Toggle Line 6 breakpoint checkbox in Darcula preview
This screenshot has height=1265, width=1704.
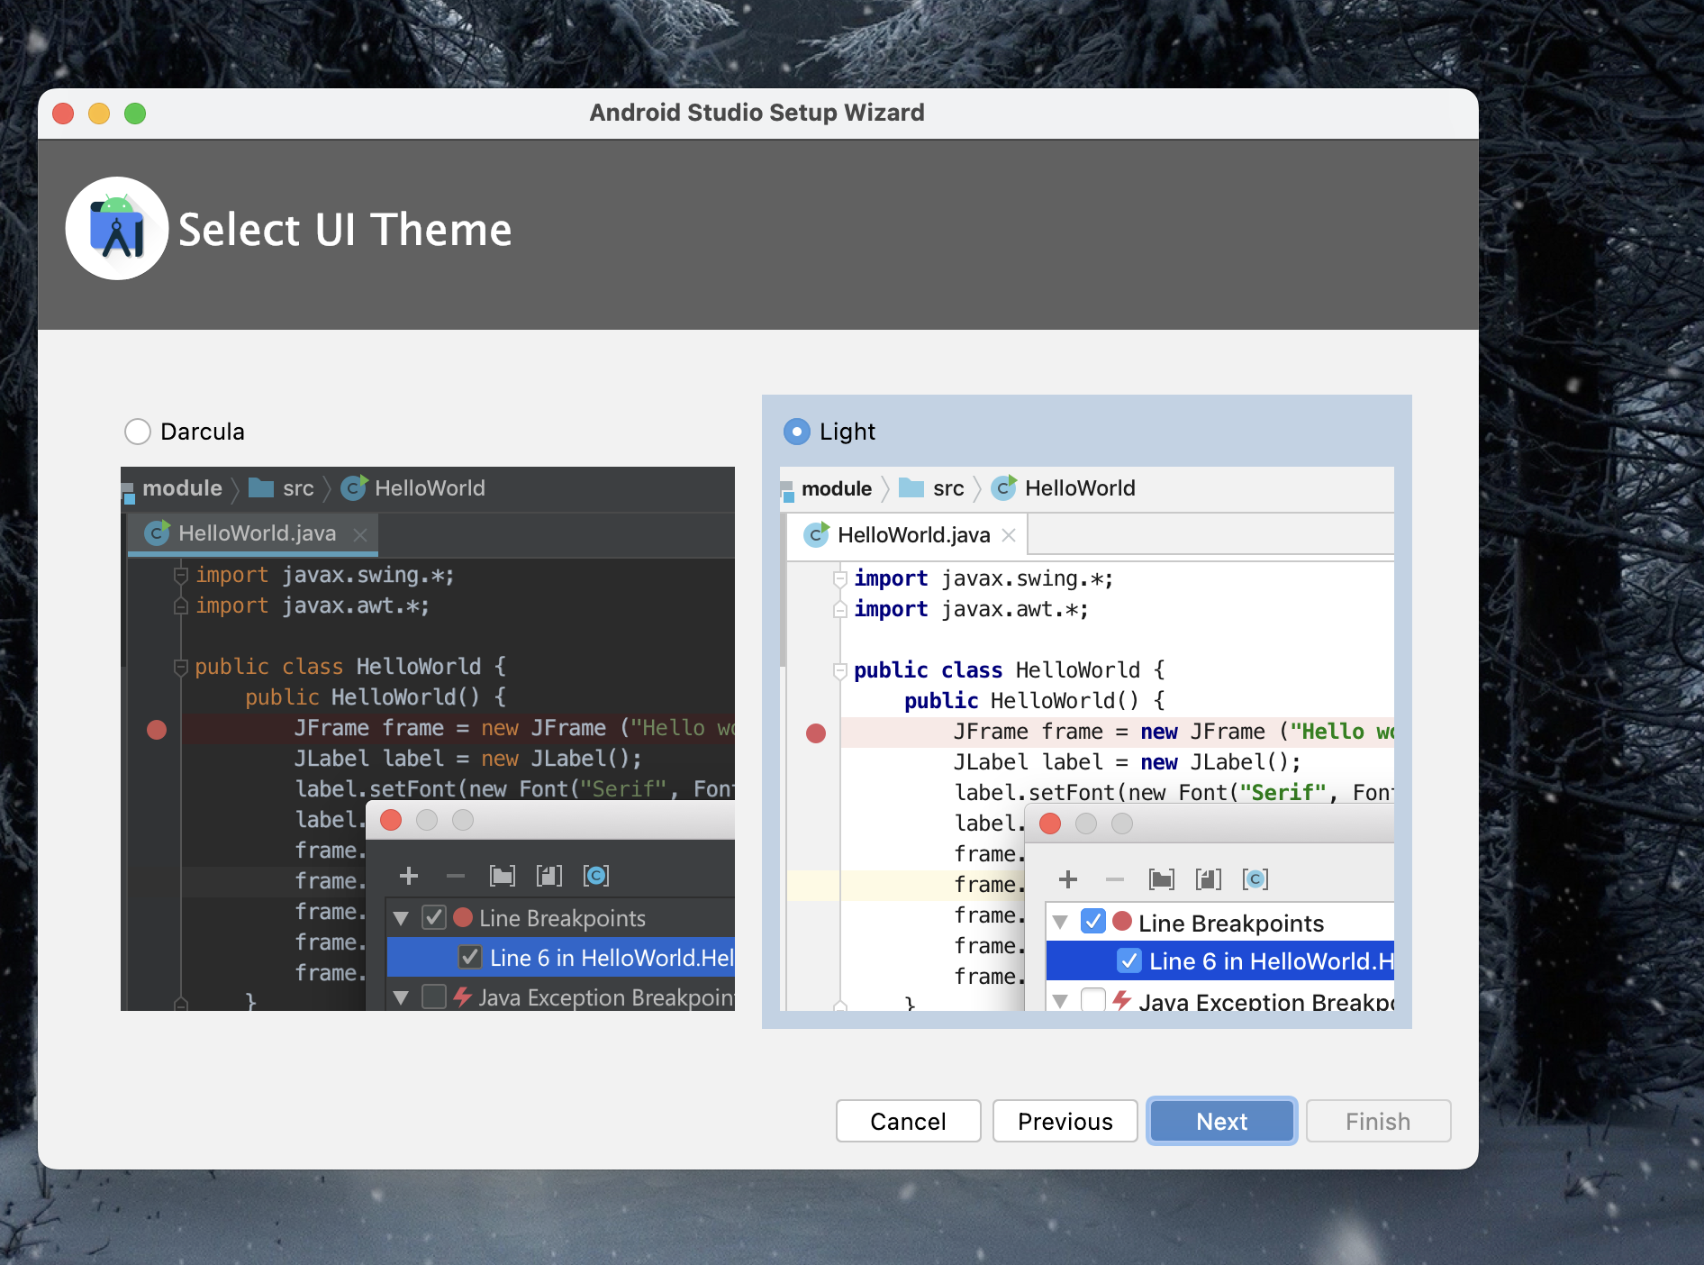pos(469,957)
